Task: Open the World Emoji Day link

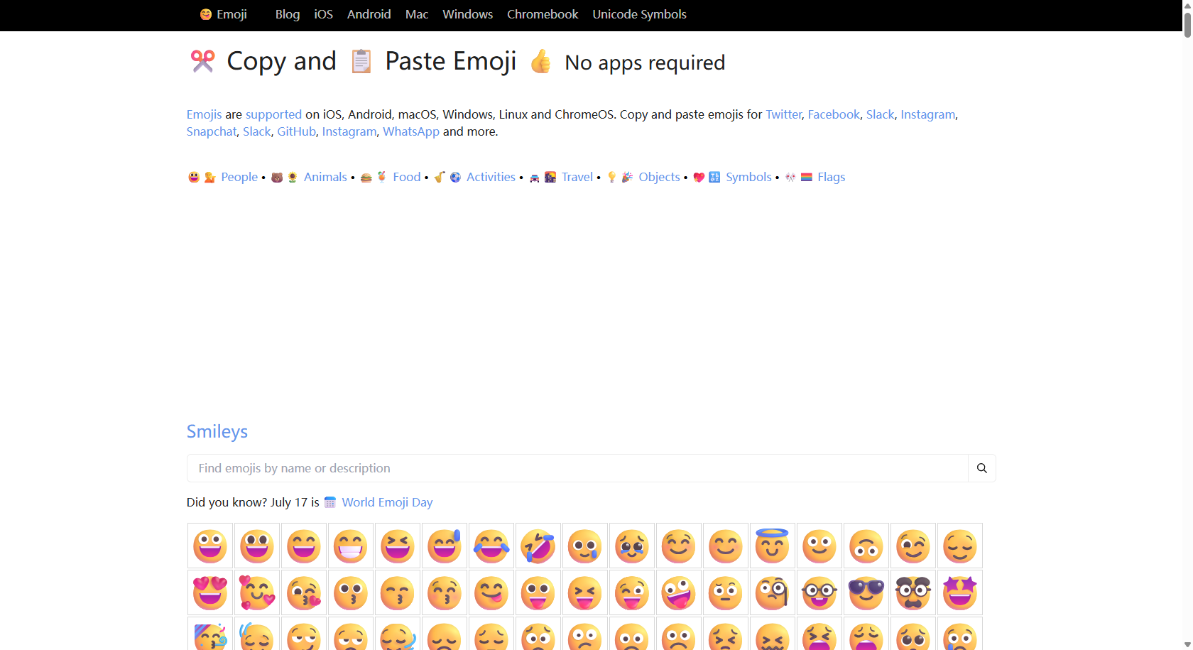Action: point(387,502)
